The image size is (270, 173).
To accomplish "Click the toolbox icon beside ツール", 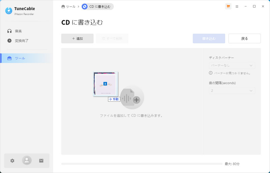I will (9, 58).
